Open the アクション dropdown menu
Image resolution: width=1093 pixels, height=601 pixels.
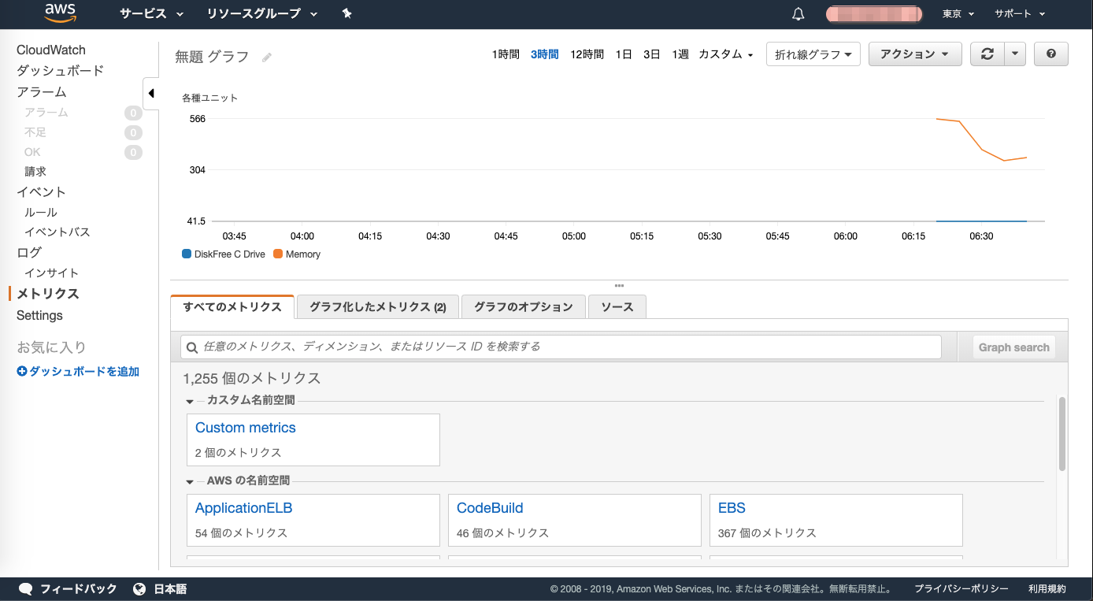coord(915,54)
